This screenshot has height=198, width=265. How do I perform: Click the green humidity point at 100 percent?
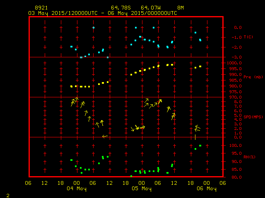[x=200, y=146]
